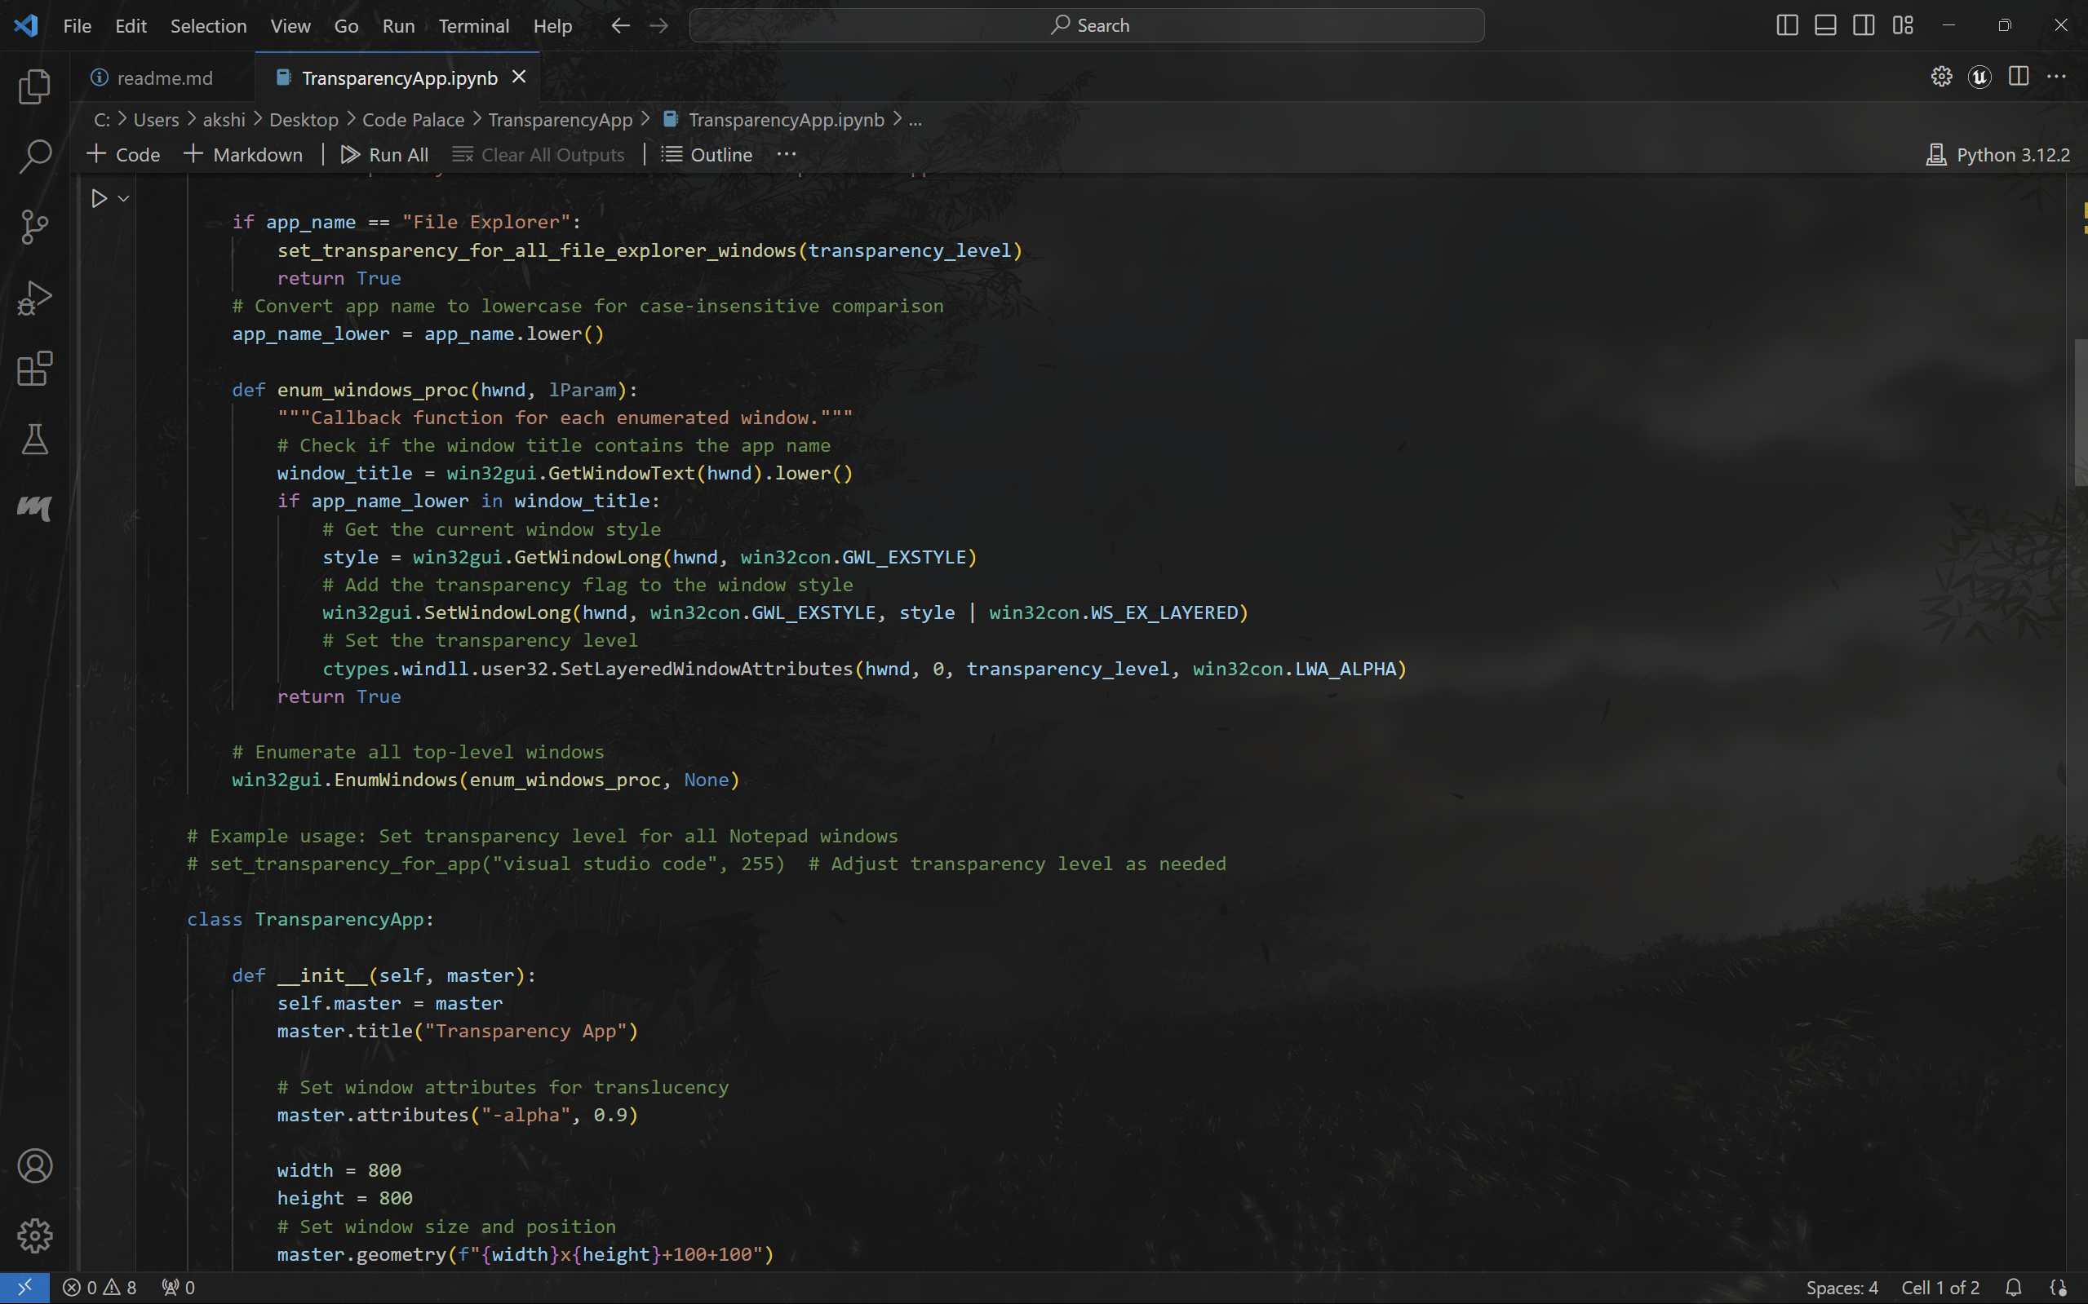Viewport: 2088px width, 1304px height.
Task: Open the Go menu
Action: [x=346, y=26]
